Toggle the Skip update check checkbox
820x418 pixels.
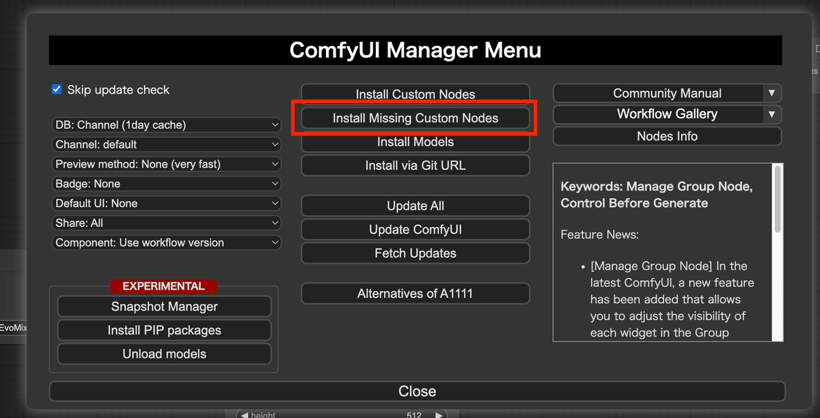(57, 89)
